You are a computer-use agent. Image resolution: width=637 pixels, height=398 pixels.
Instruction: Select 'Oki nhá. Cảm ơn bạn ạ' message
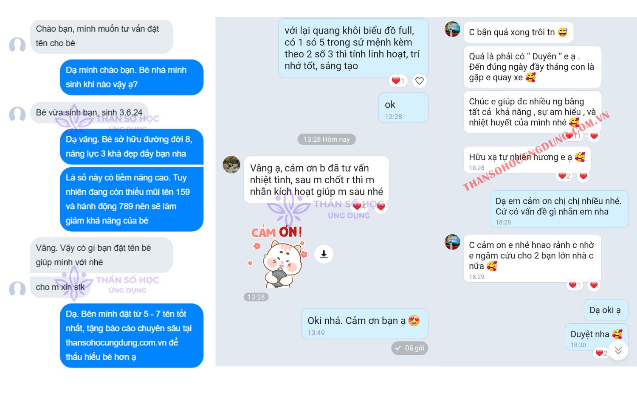[364, 324]
